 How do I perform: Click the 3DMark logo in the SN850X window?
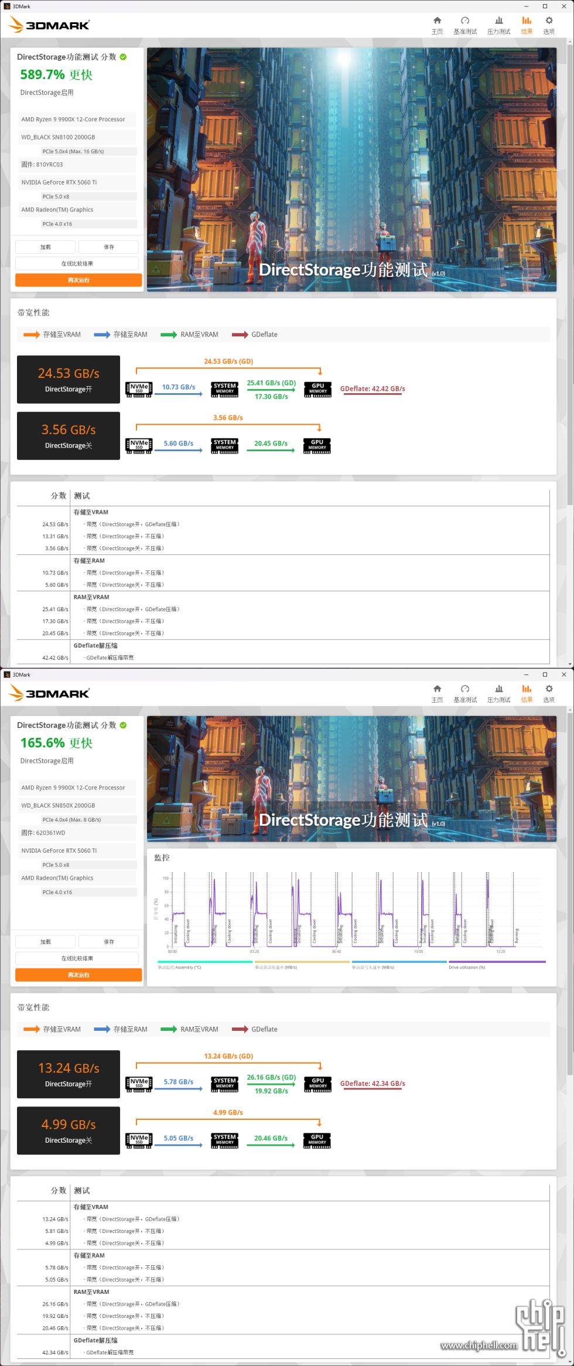coord(49,693)
